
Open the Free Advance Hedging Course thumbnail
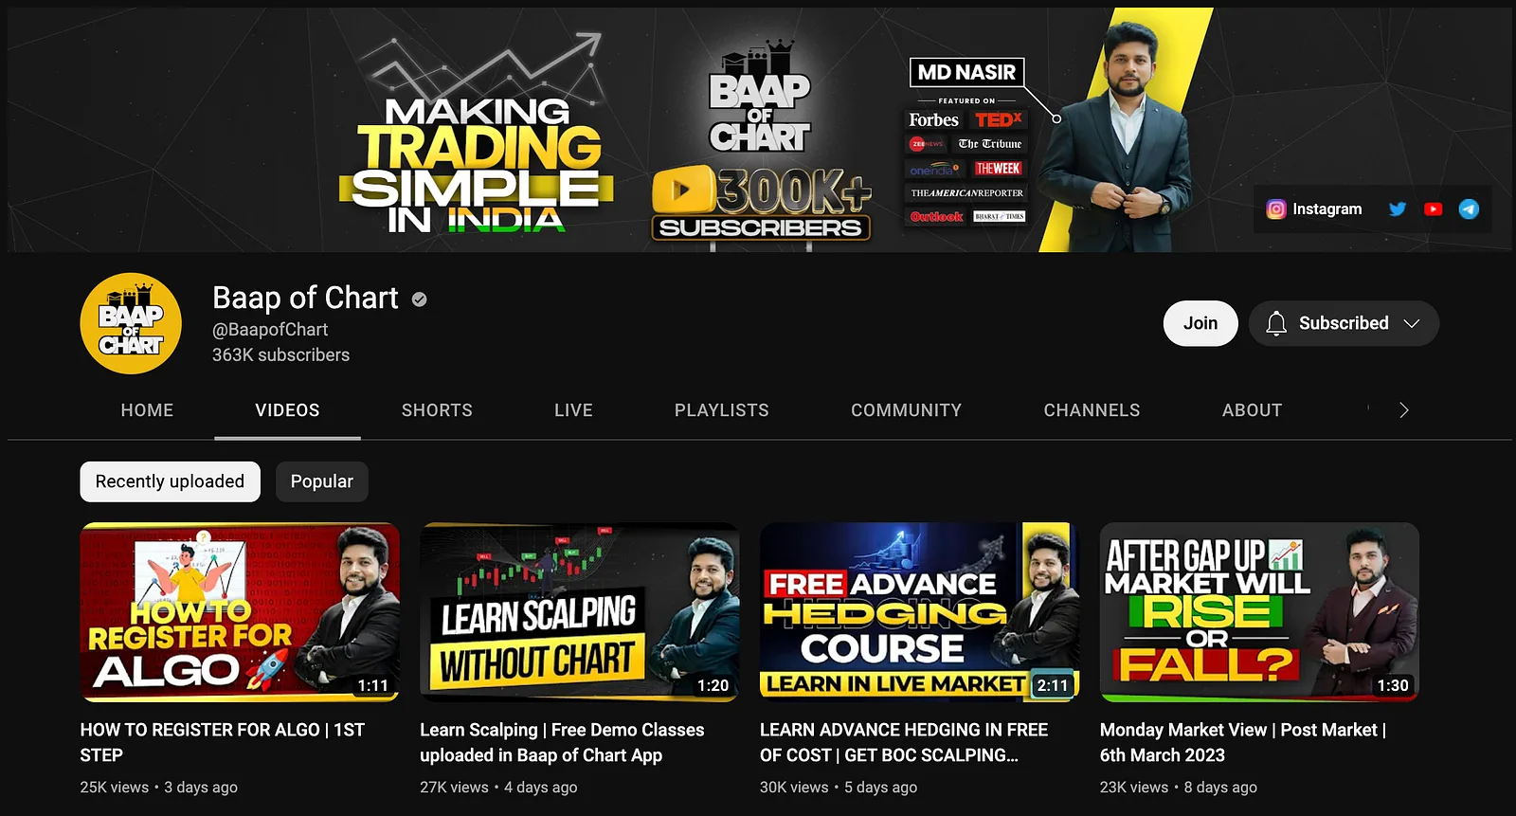coord(919,612)
